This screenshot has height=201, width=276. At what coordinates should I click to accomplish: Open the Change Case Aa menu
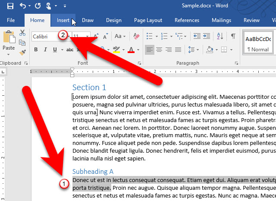(x=120, y=36)
